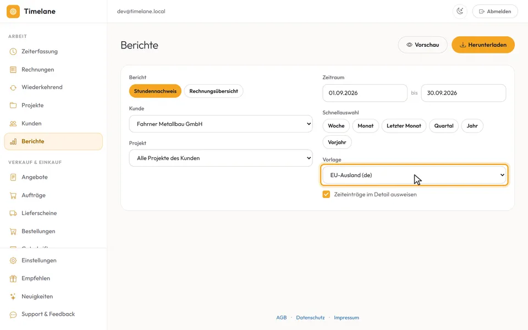Click the end date field 30.09.2026
Viewport: 528px width, 330px height.
pyautogui.click(x=464, y=93)
